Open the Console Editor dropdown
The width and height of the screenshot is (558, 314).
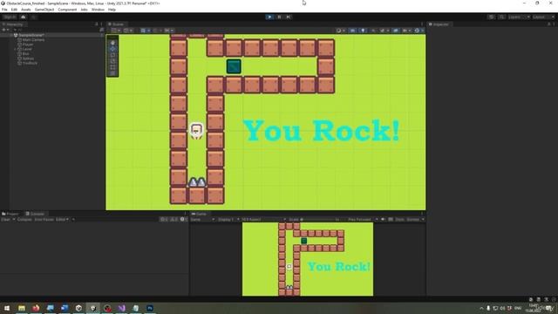tap(62, 219)
